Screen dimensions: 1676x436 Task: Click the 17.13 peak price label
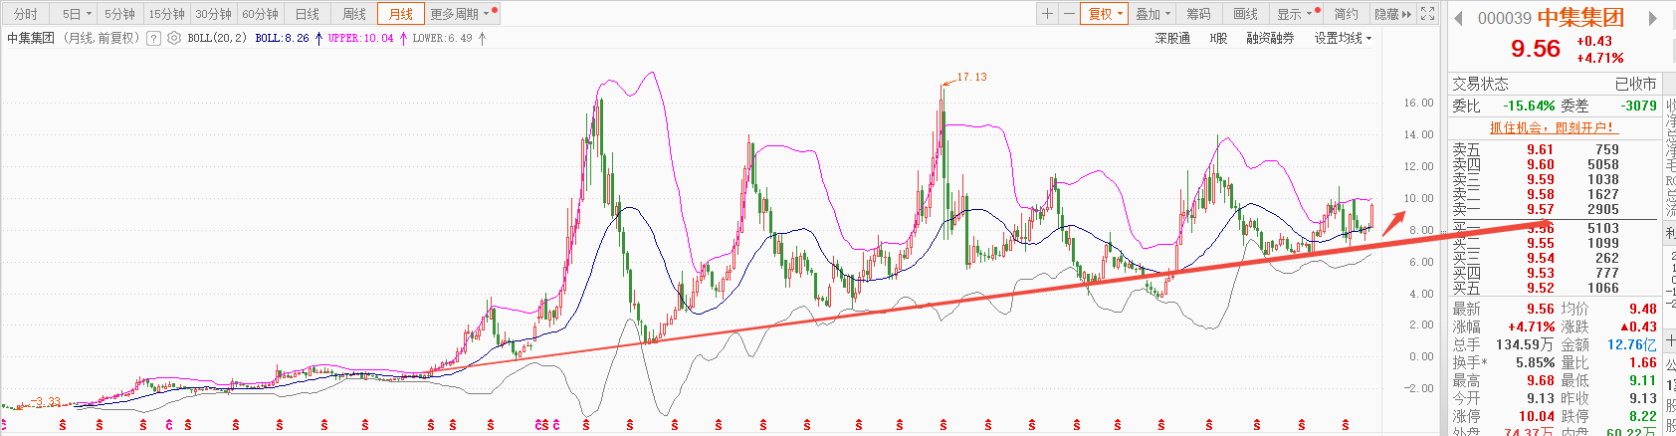click(x=971, y=77)
